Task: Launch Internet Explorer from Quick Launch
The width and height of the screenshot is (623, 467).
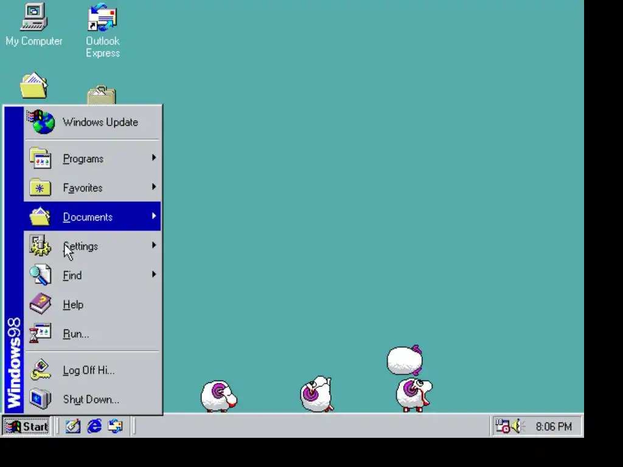Action: 94,426
